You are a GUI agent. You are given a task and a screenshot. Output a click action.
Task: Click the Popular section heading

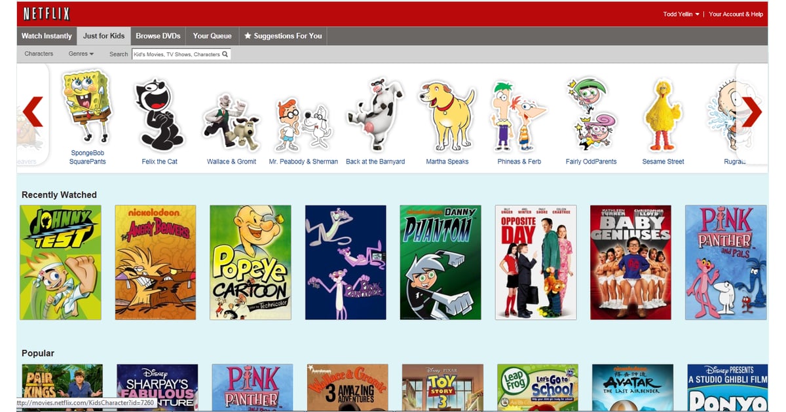point(38,353)
